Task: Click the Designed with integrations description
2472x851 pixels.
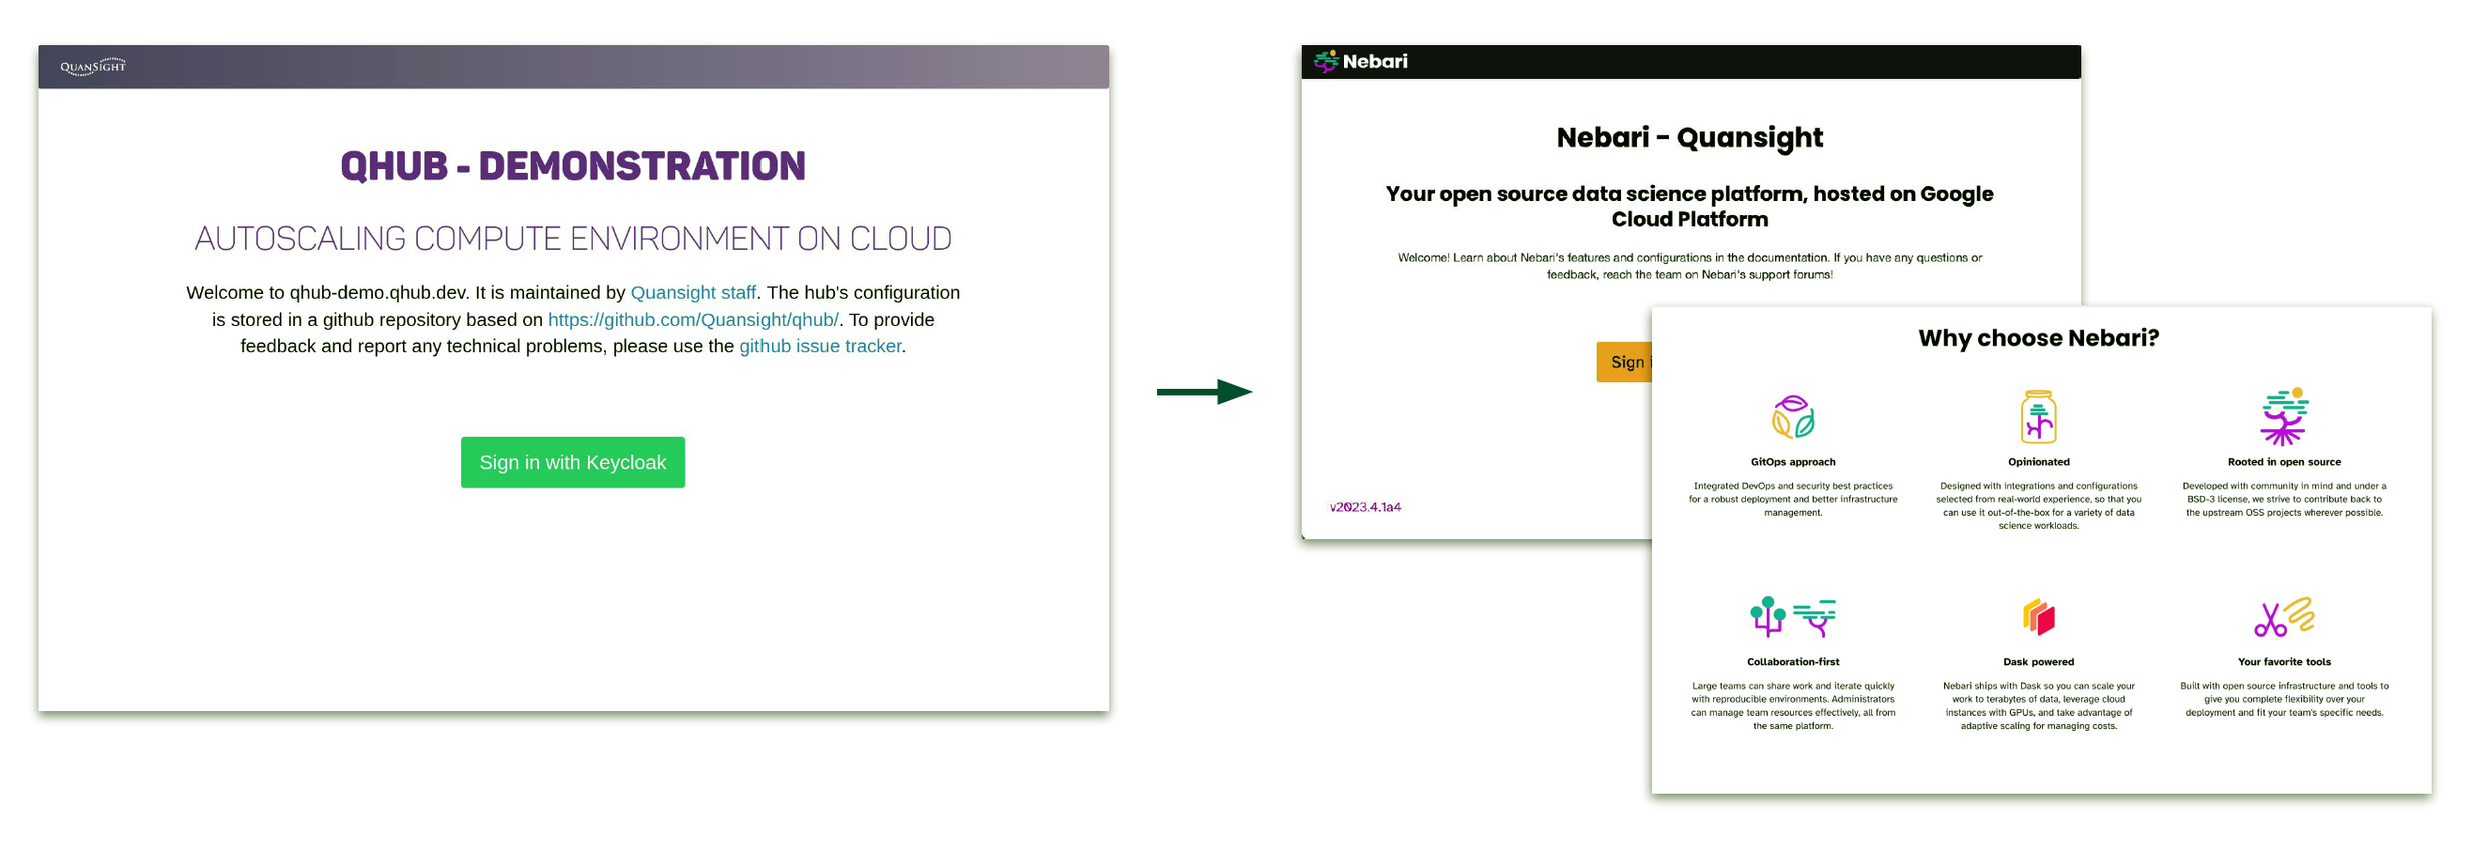Action: click(x=2038, y=506)
